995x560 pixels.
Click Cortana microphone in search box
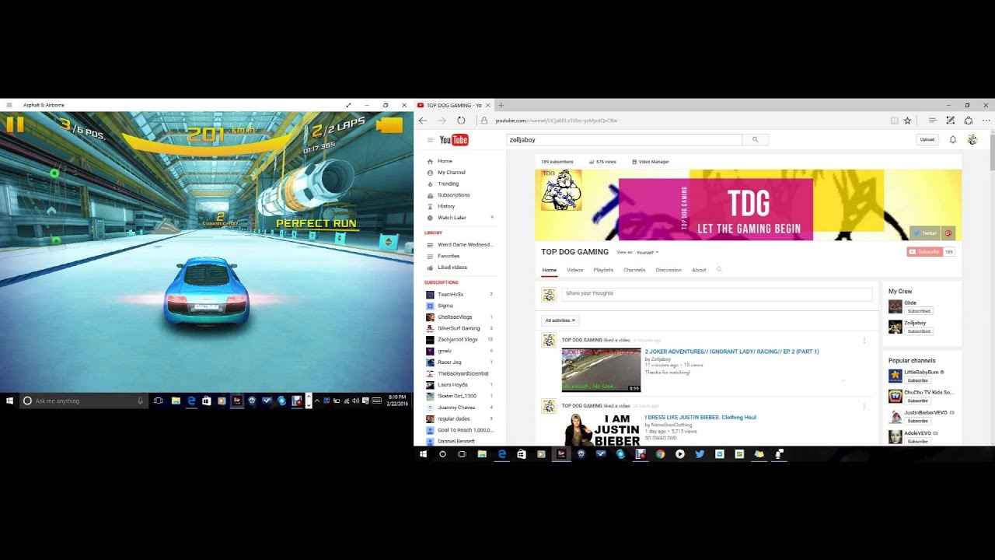140,401
